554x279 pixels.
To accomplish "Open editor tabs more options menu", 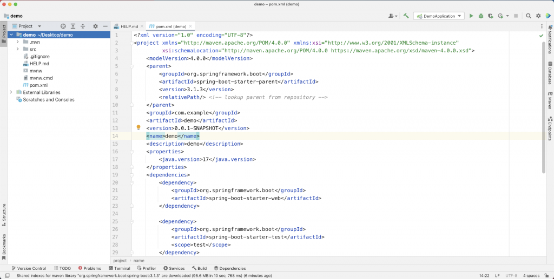I will pyautogui.click(x=542, y=26).
